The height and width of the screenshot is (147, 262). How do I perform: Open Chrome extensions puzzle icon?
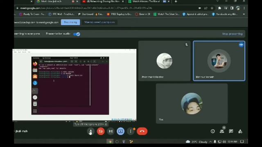(219, 8)
